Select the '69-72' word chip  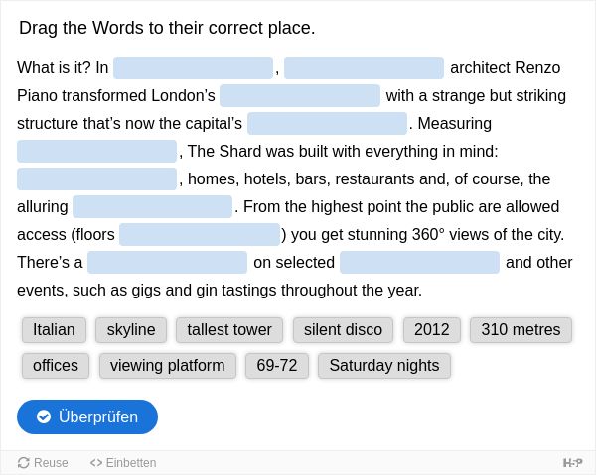tap(277, 366)
